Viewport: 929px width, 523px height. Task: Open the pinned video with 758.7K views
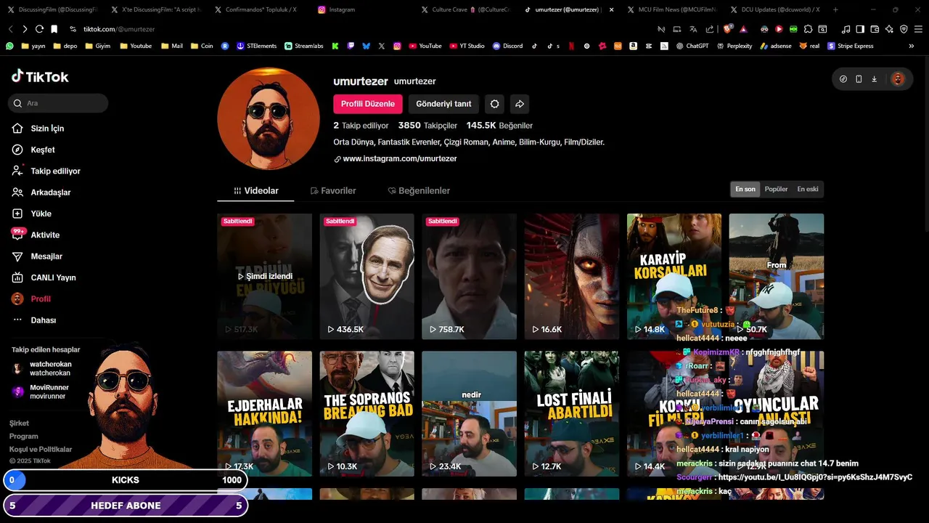coord(469,276)
